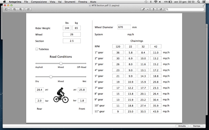This screenshot has width=209, height=130.
Task: Click the rear psi field 28.4
Action: click(39, 90)
